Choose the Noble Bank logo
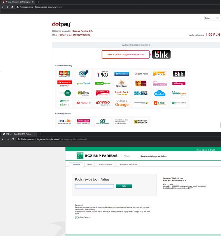Viewport: 221px width, 236px height. point(122,84)
